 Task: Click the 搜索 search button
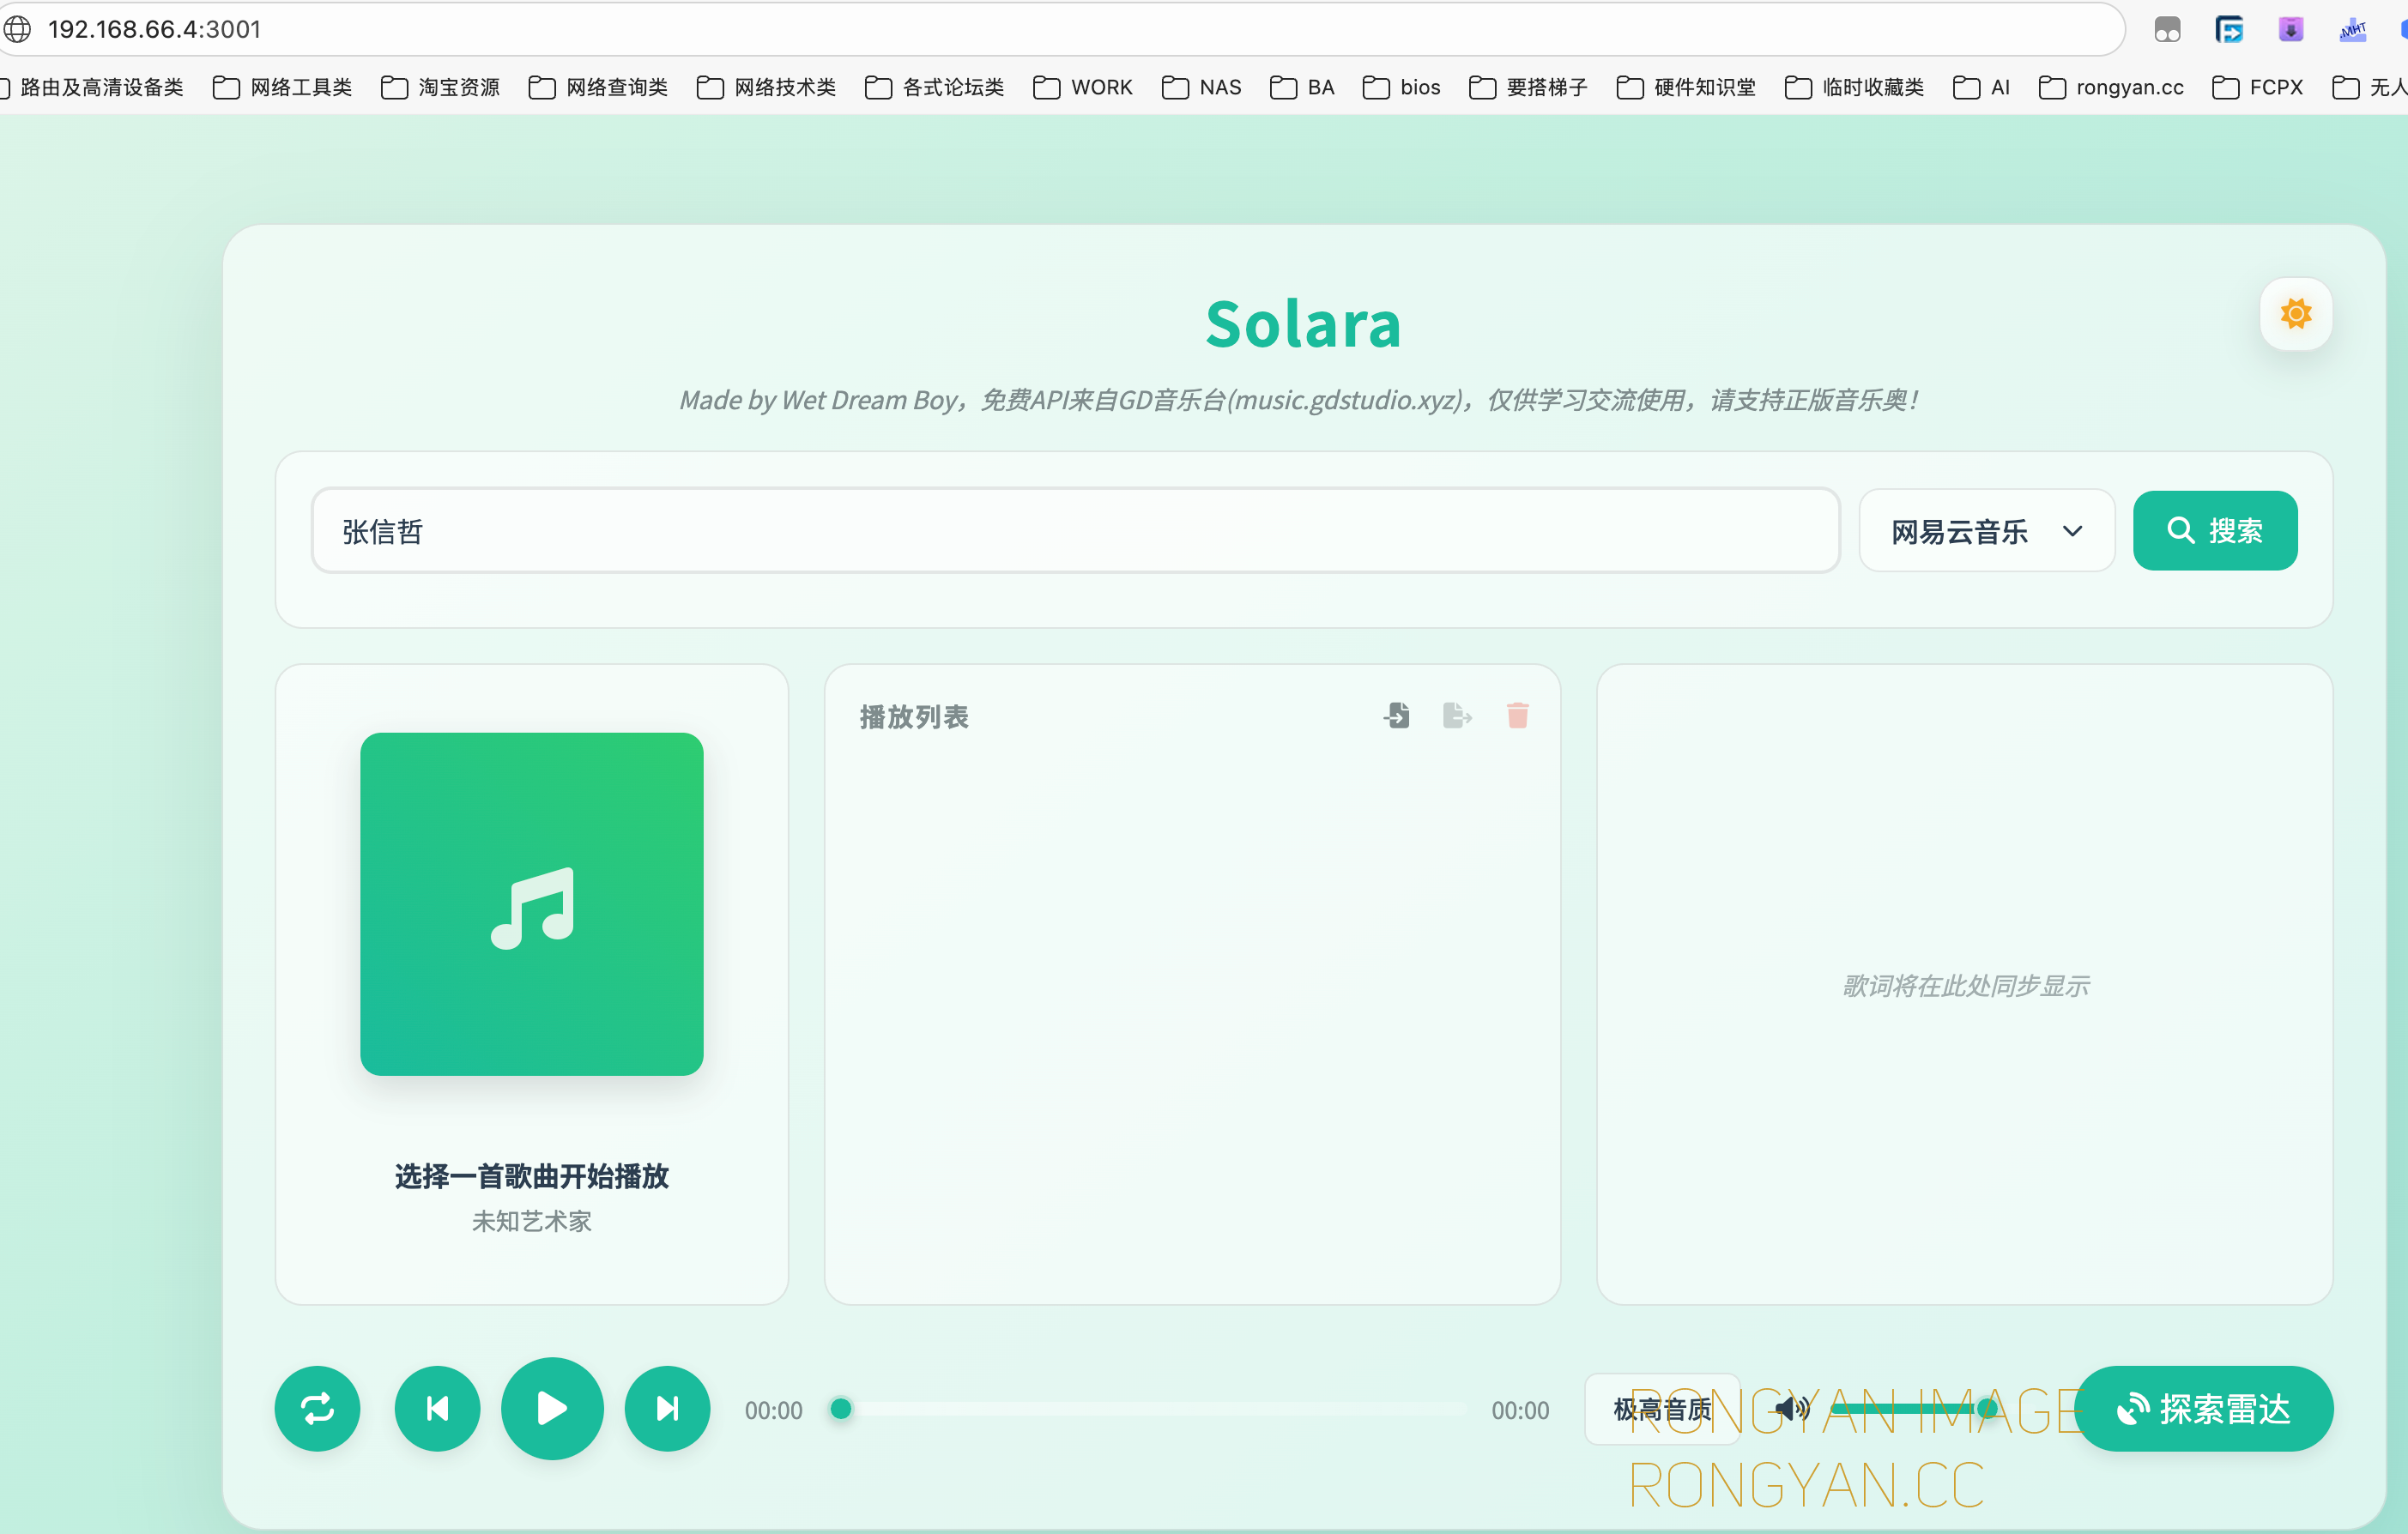pos(2215,530)
